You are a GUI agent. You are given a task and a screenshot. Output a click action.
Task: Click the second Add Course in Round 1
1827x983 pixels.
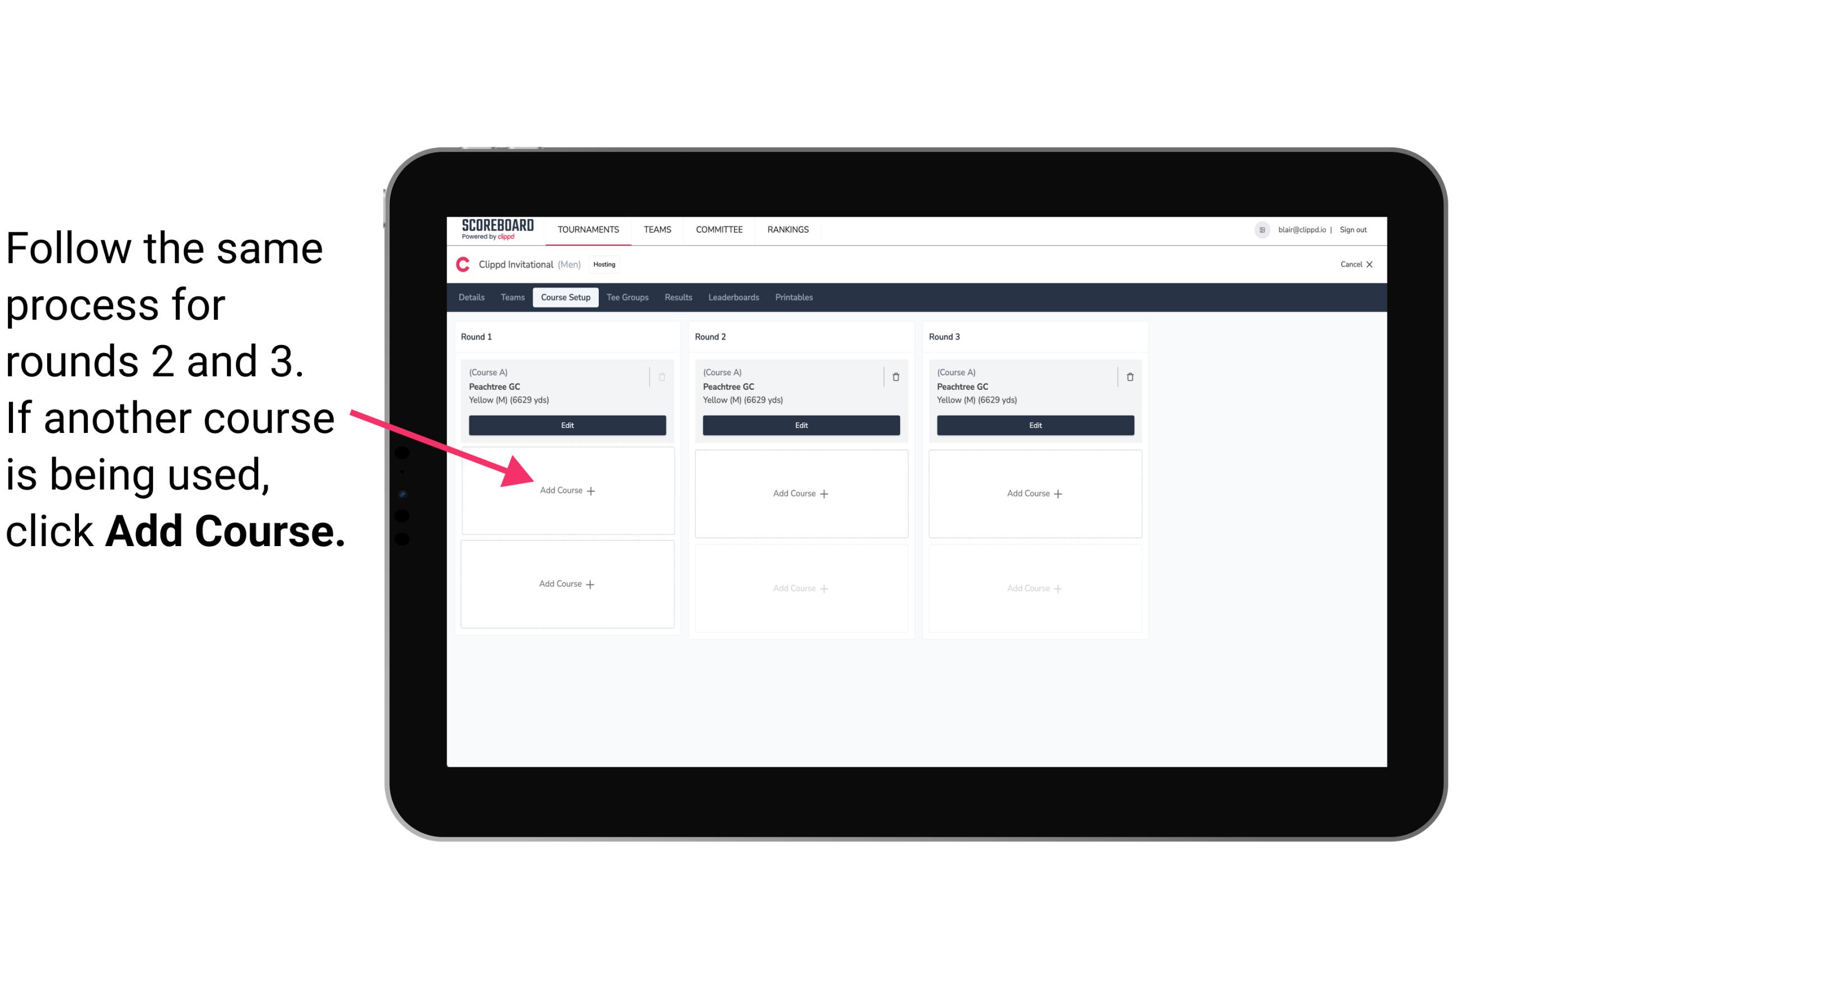pyautogui.click(x=566, y=583)
